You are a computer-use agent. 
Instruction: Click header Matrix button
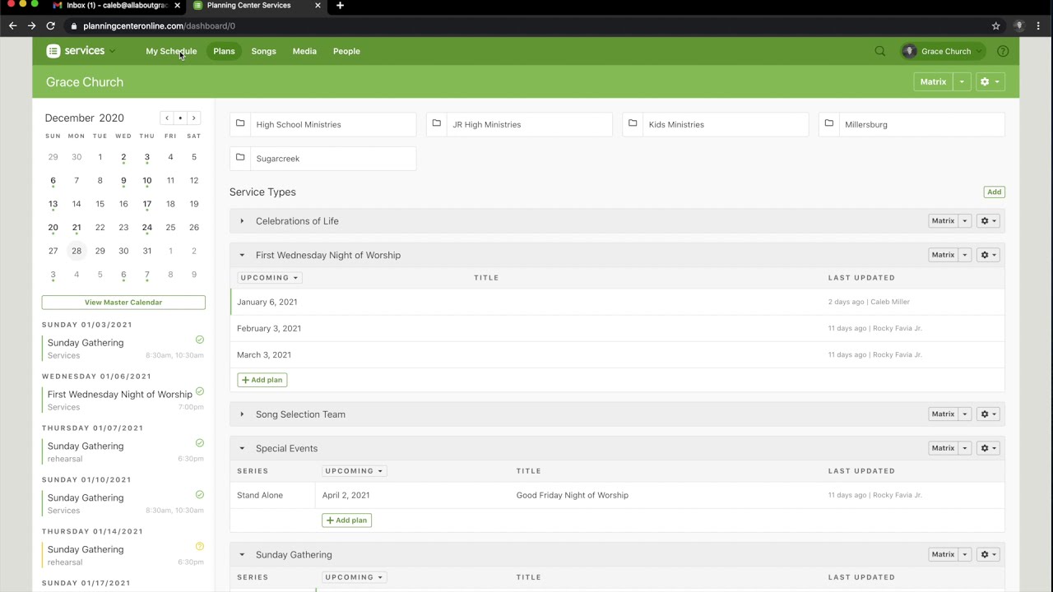[934, 82]
